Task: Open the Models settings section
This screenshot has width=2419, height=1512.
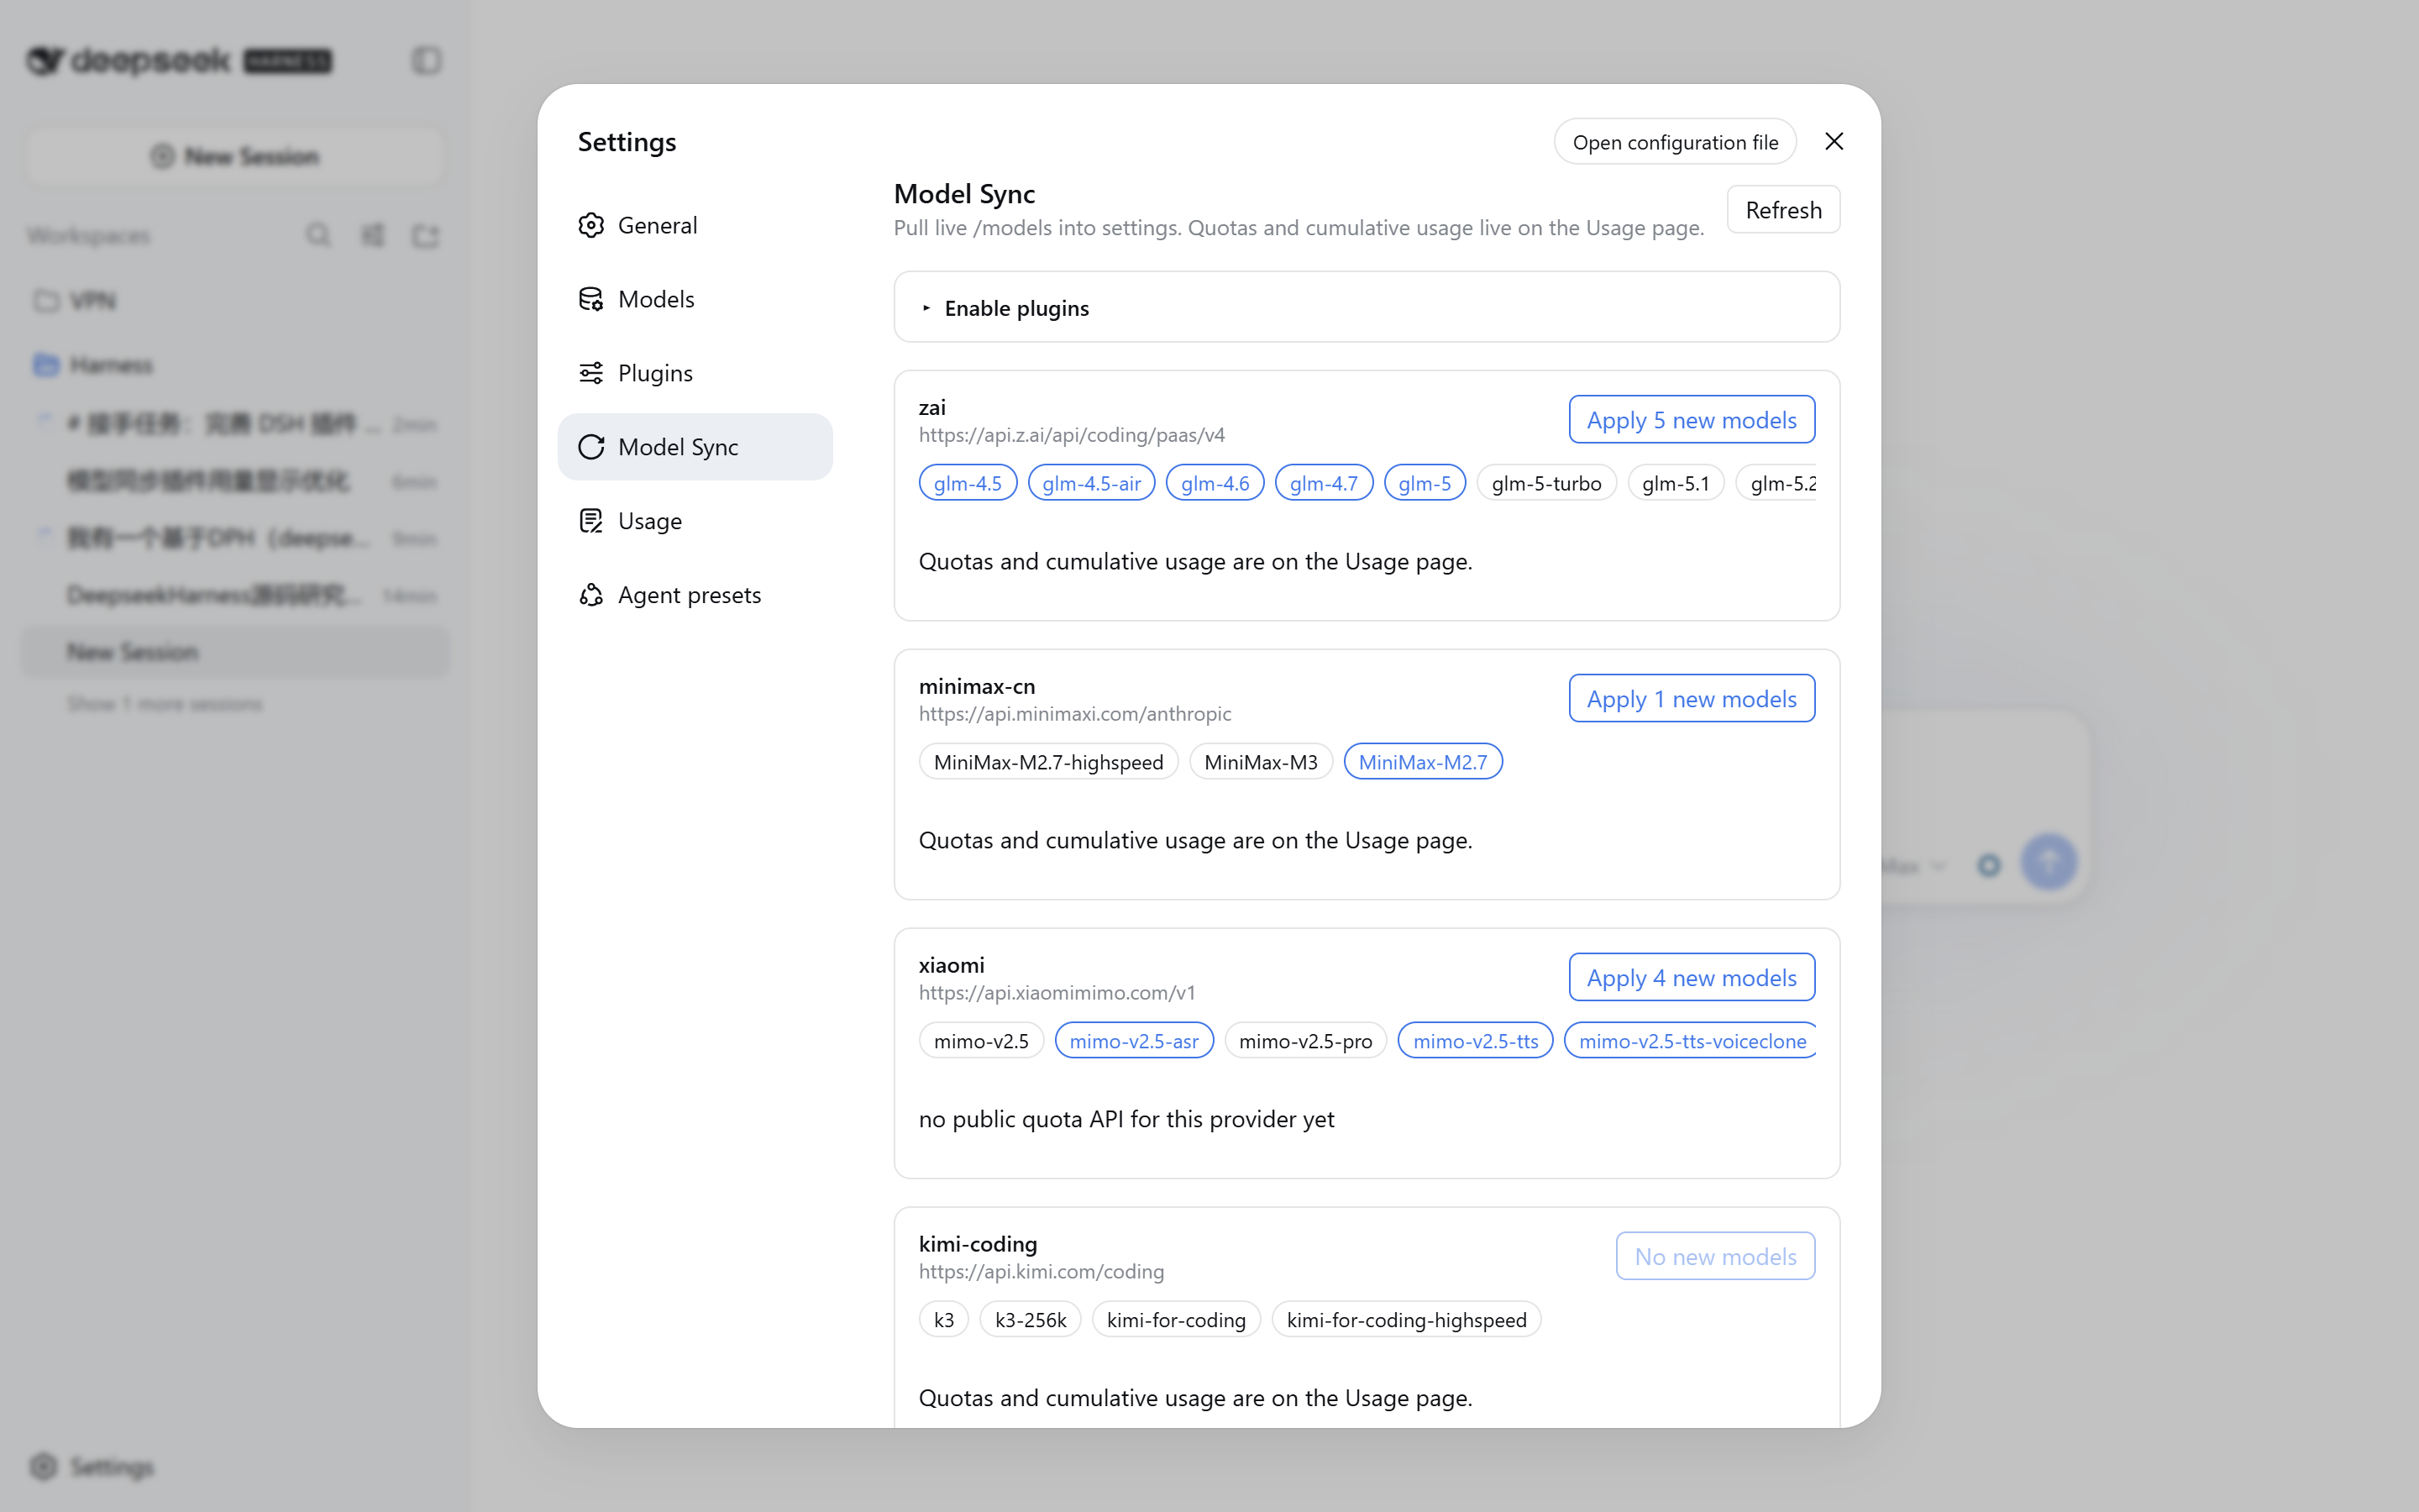Action: (x=695, y=299)
